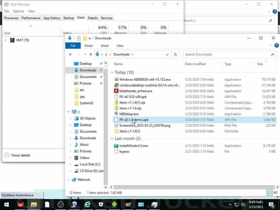Viewport: 280px width, 210px height.
Task: Open Internet Explorer taskbar icon
Action: click(x=87, y=204)
